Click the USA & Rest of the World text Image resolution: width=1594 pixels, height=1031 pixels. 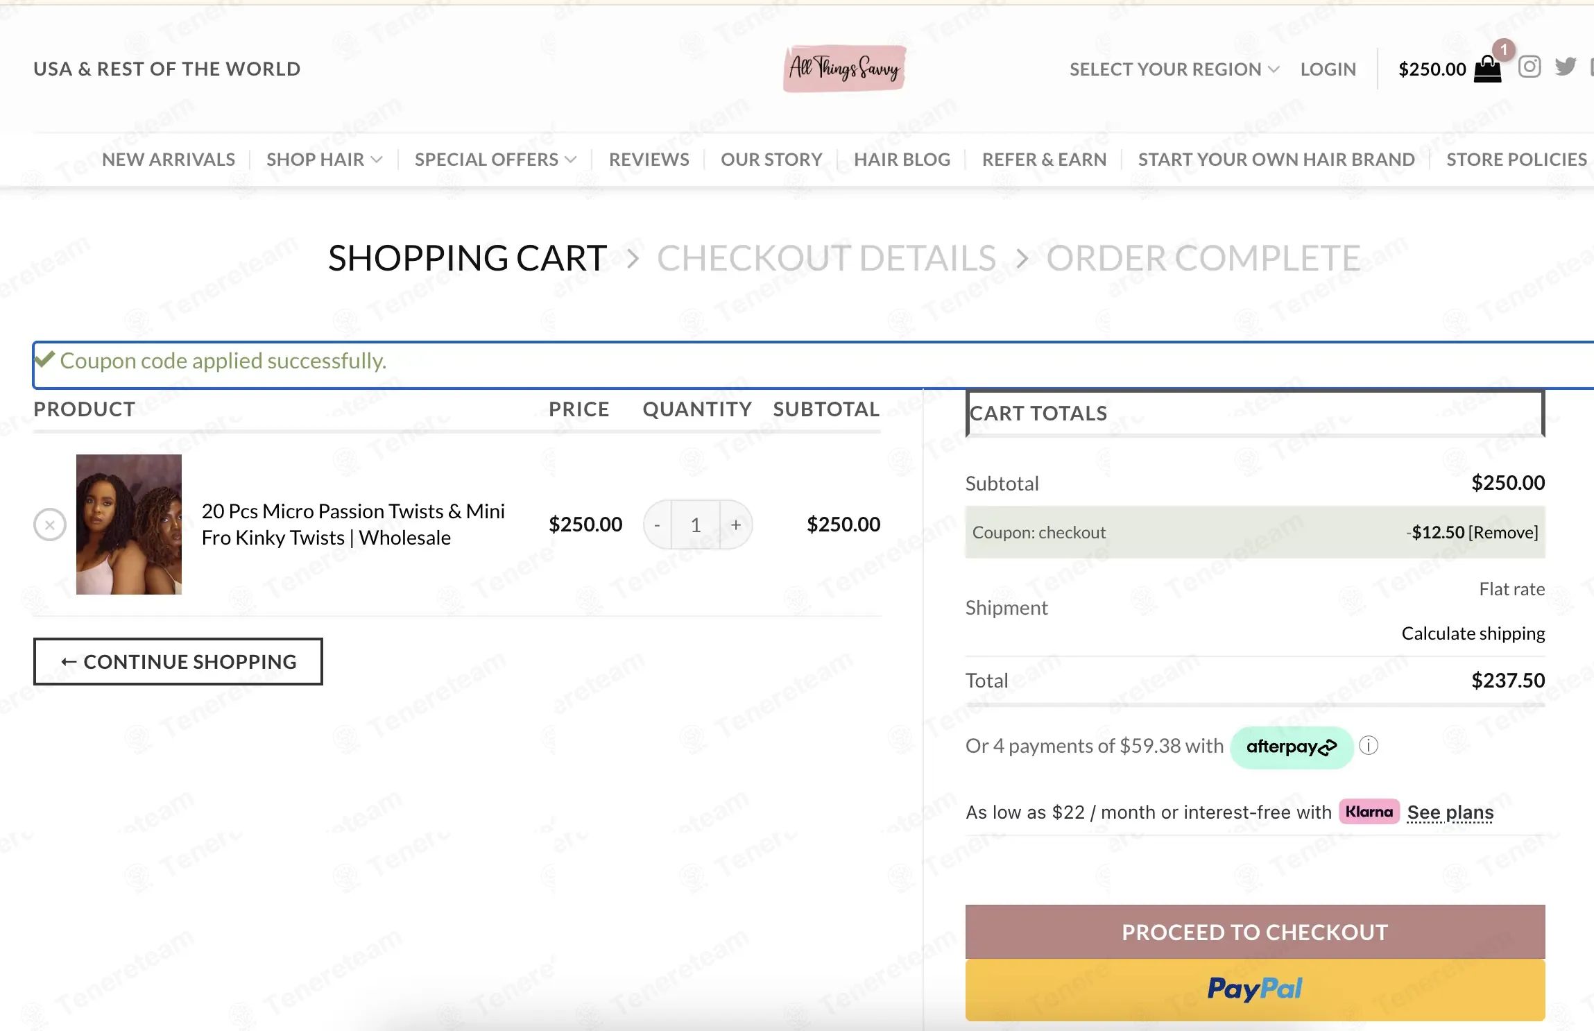tap(167, 69)
